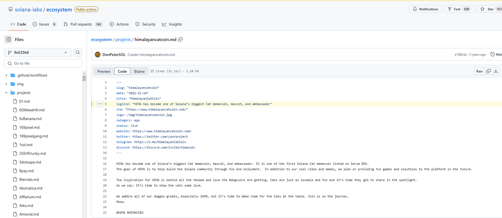The image size is (502, 218).
Task: Switch to Preview view
Action: (104, 71)
